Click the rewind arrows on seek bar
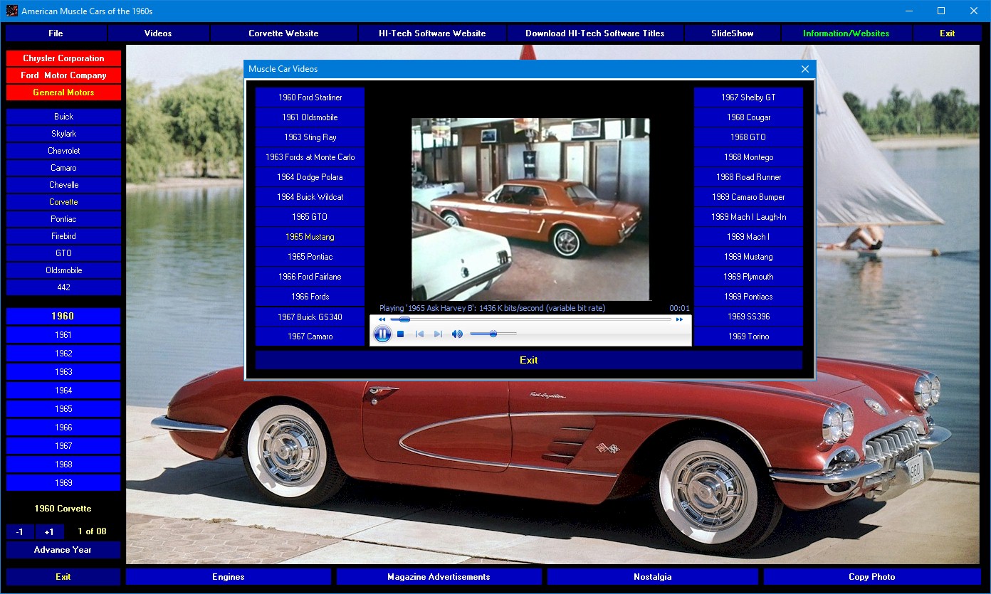The width and height of the screenshot is (991, 594). [382, 319]
